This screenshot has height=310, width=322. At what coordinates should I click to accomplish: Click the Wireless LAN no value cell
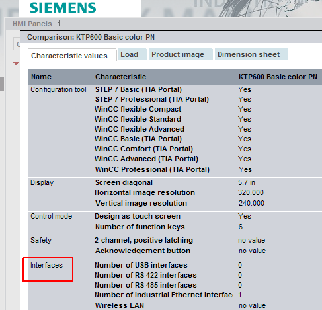click(x=253, y=305)
